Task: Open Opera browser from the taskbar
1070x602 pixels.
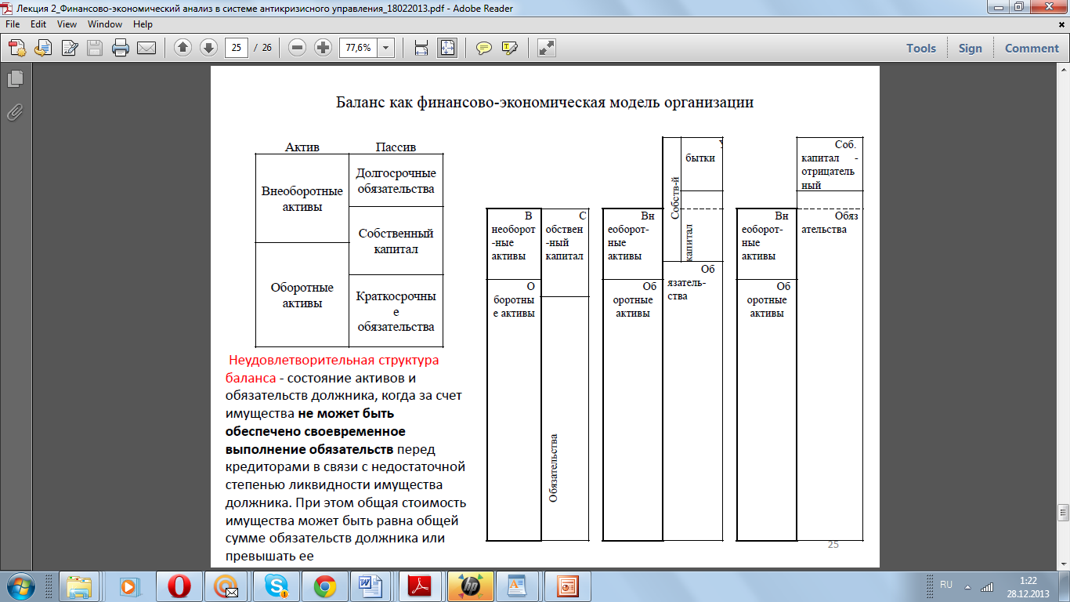Action: (x=179, y=586)
